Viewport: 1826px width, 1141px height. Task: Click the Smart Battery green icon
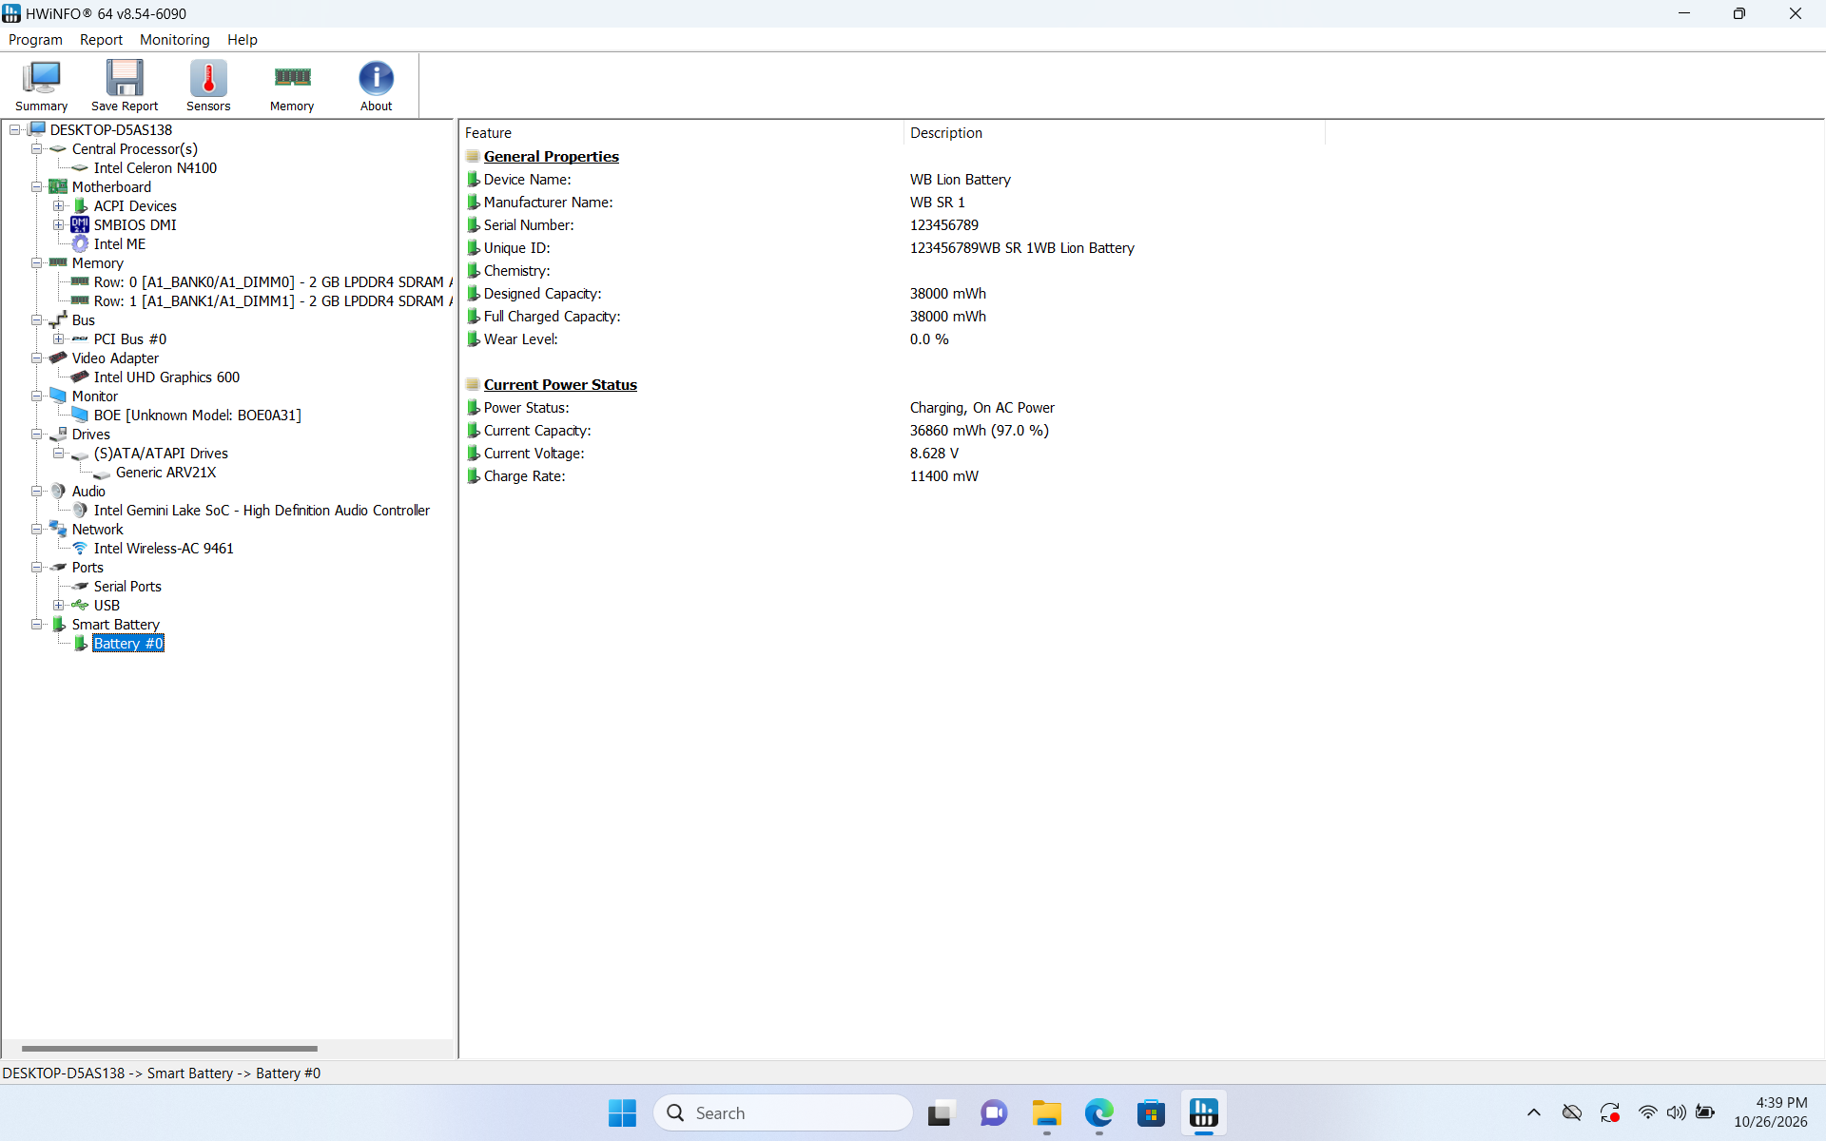58,625
